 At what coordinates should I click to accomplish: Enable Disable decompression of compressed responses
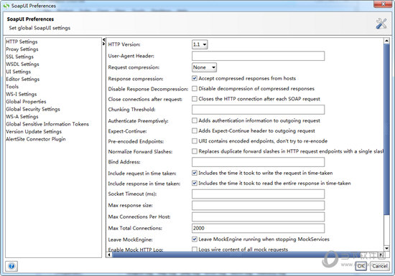195,88
